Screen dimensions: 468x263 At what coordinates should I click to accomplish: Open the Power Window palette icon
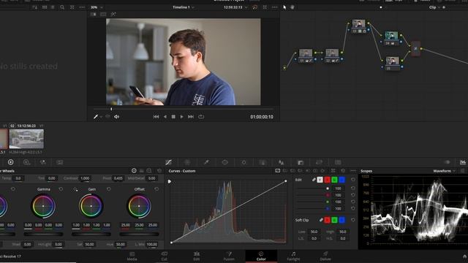point(225,162)
